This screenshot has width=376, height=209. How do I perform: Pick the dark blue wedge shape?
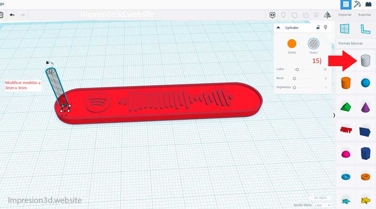click(x=365, y=132)
